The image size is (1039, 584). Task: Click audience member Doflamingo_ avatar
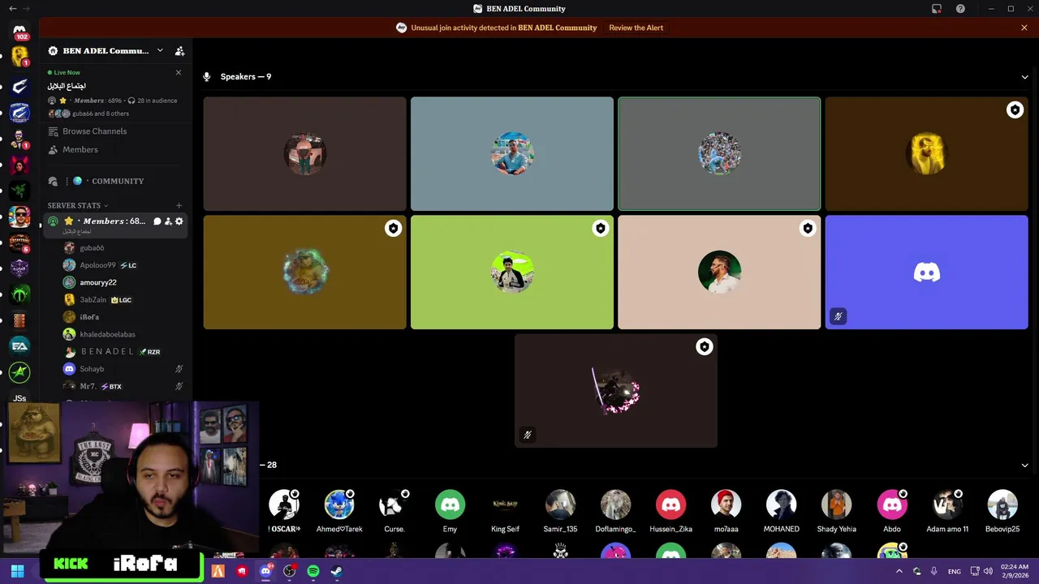(x=615, y=505)
